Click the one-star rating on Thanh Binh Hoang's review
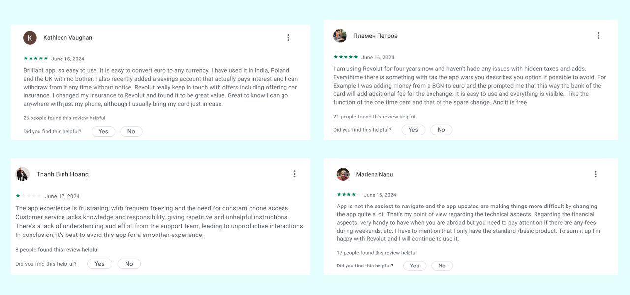Viewport: 630px width, 295px height. [28, 196]
